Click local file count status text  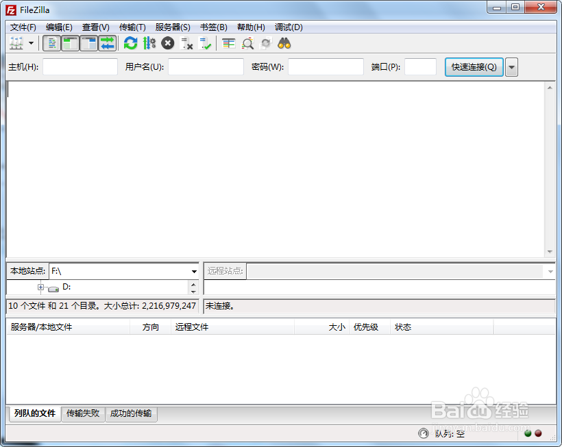(102, 305)
